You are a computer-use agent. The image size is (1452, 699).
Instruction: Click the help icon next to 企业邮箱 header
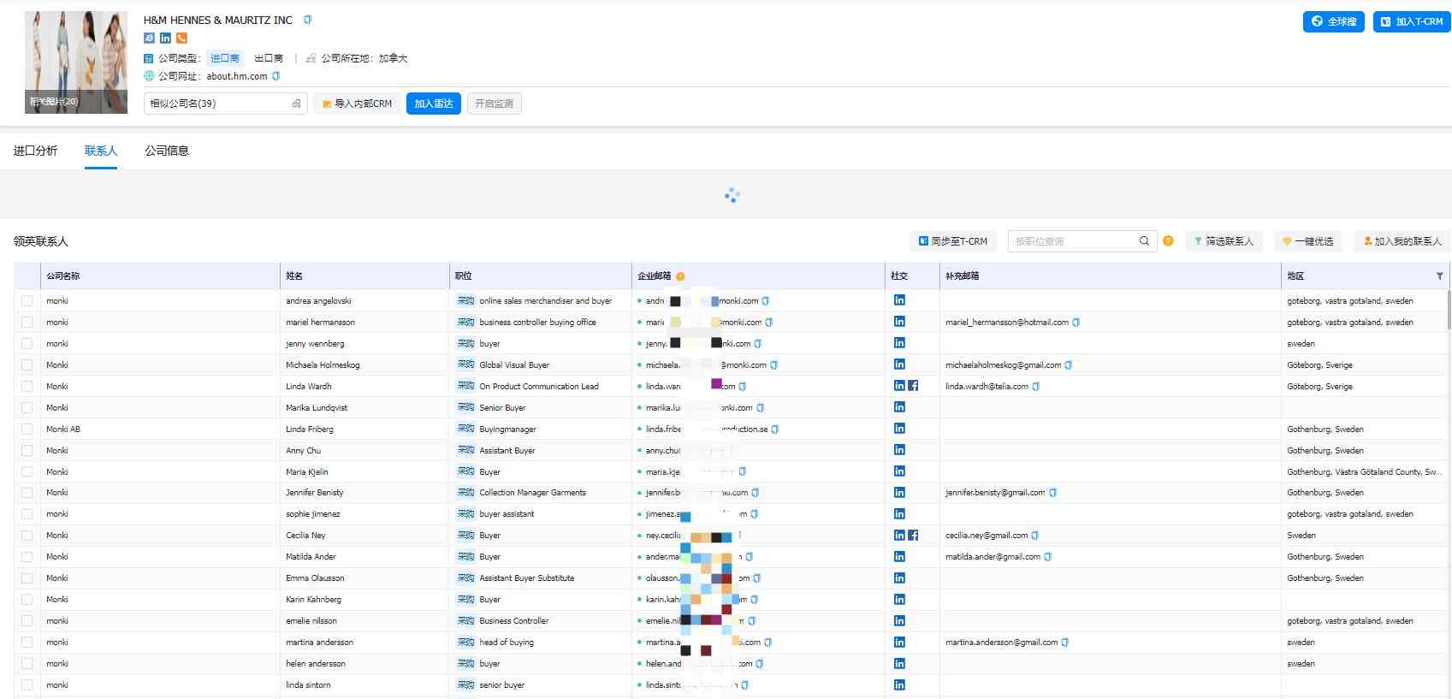pos(680,276)
